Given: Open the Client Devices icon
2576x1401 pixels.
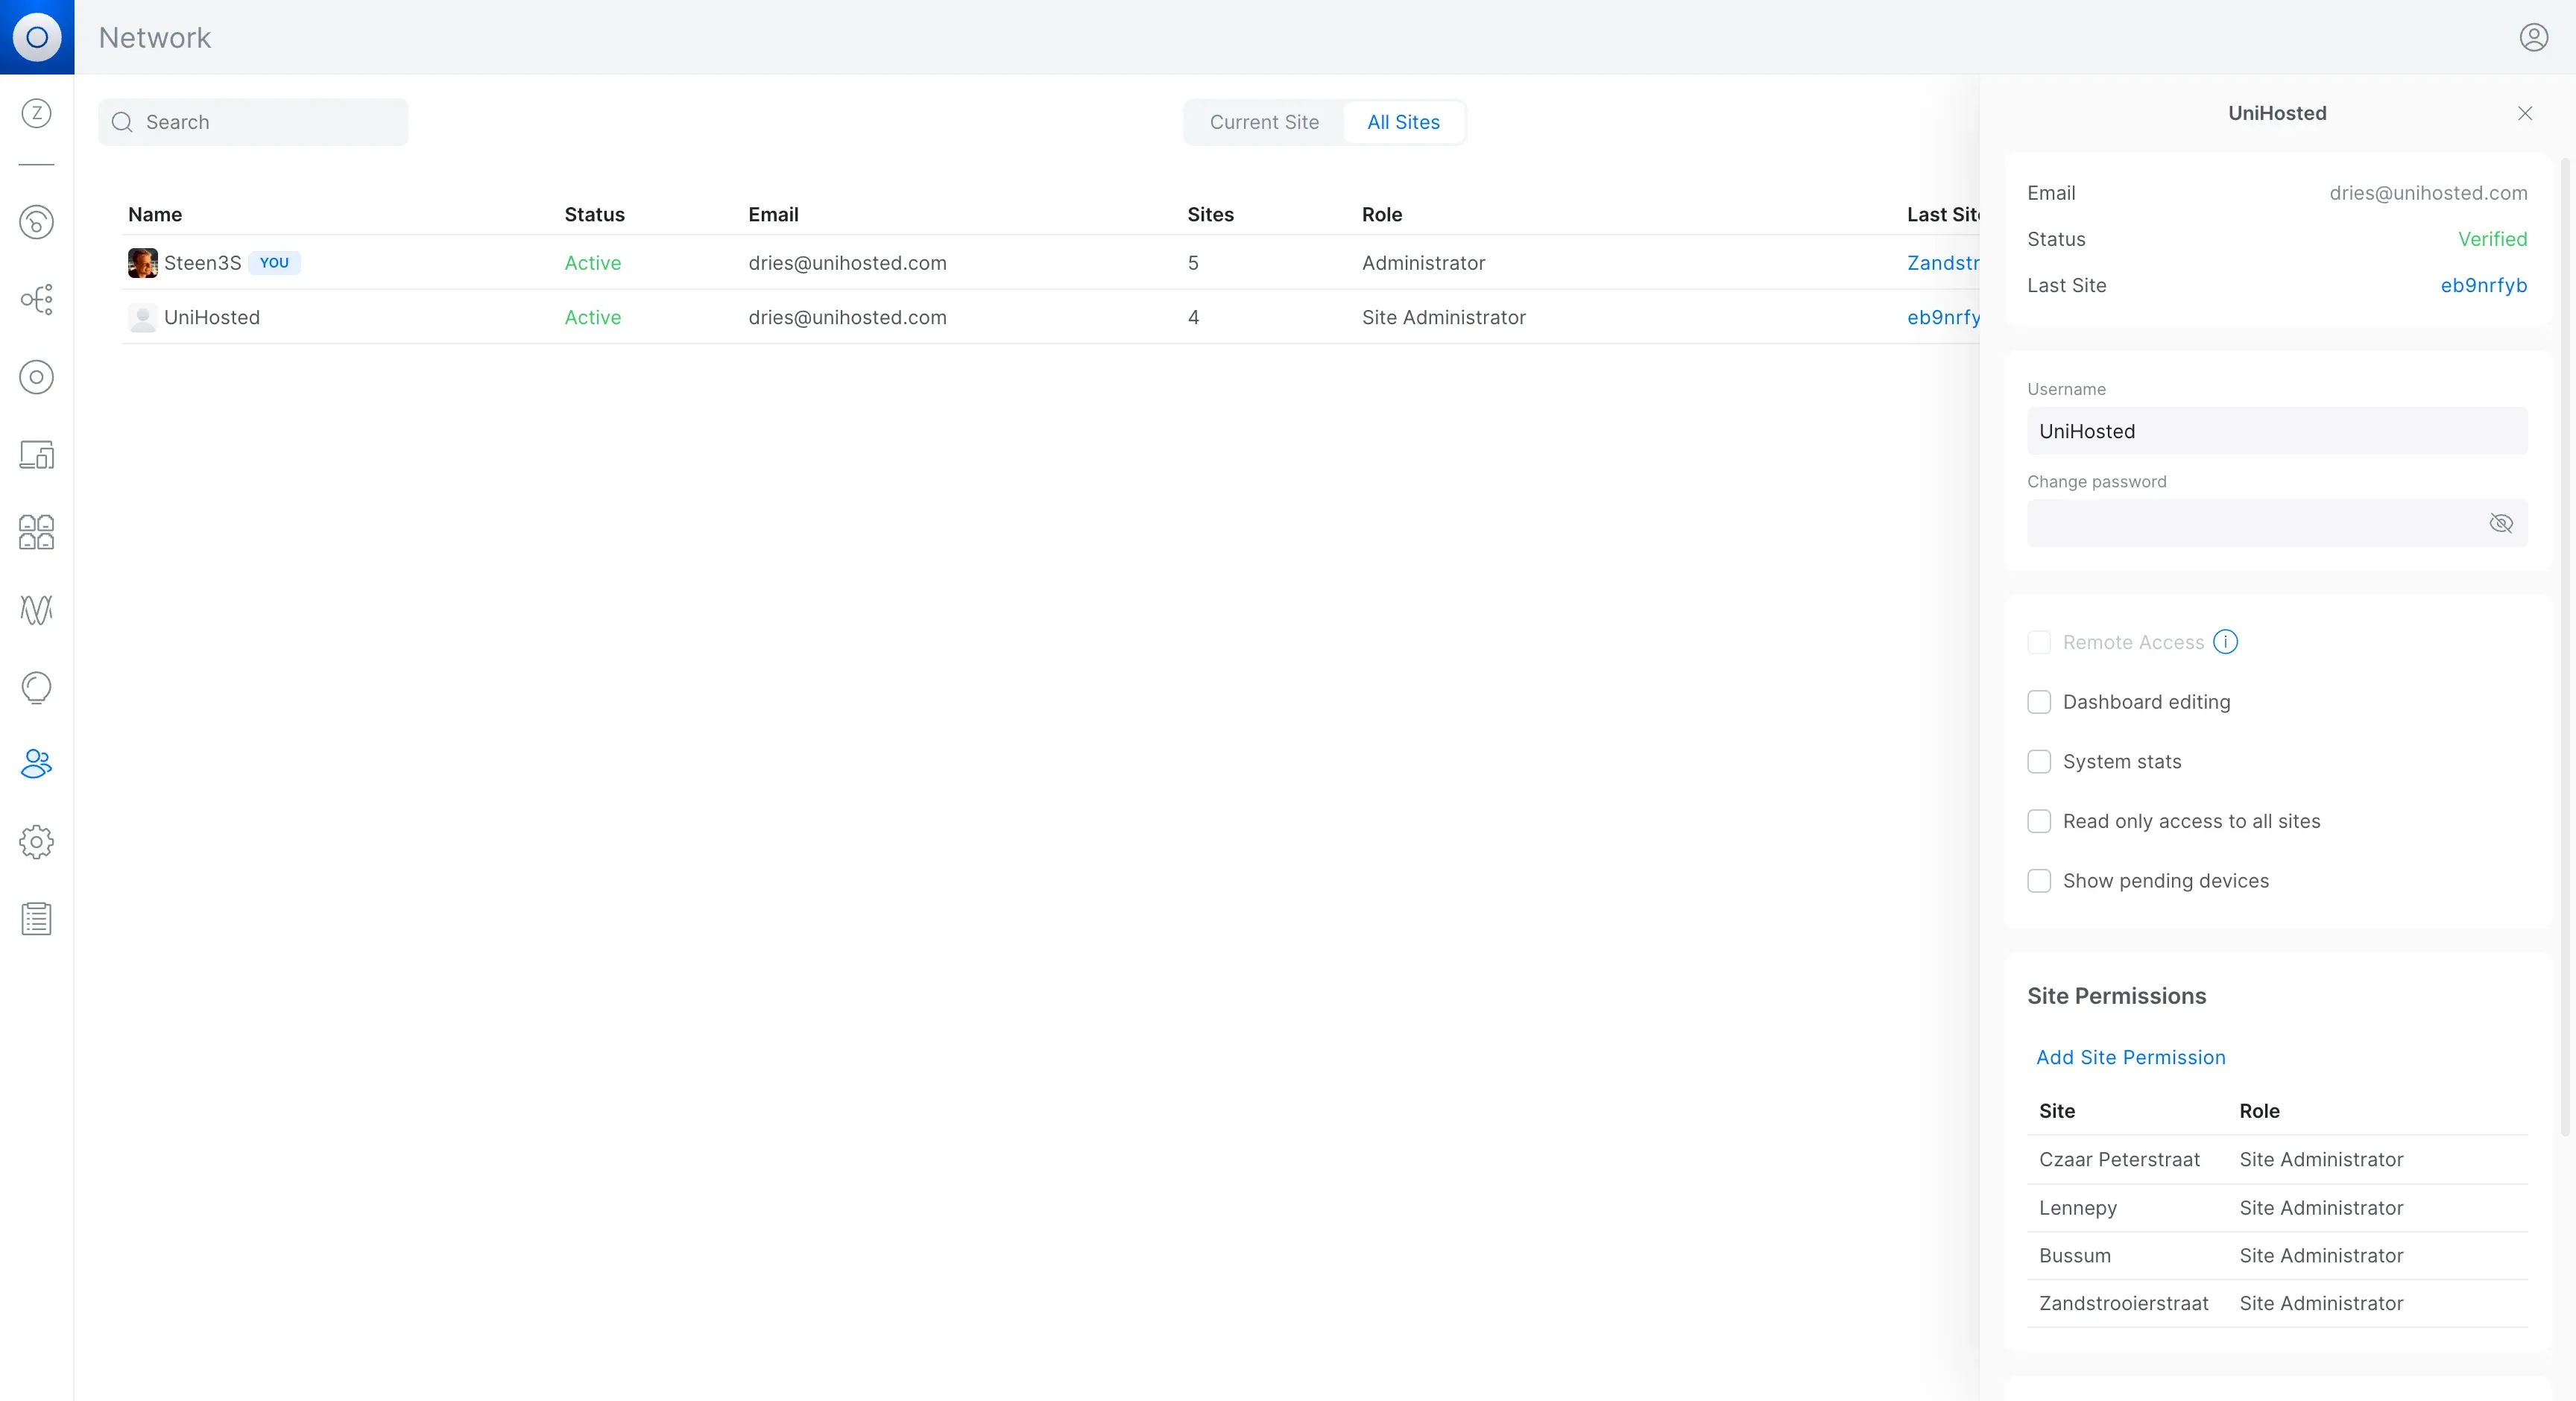Looking at the screenshot, I should click(x=37, y=455).
